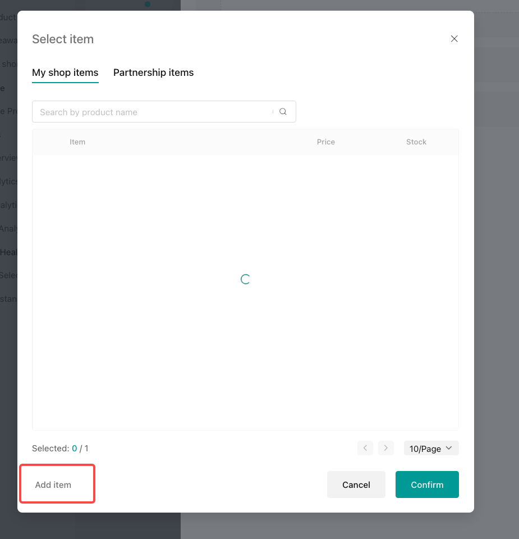Go to next page arrow
This screenshot has width=519, height=539.
tap(386, 448)
